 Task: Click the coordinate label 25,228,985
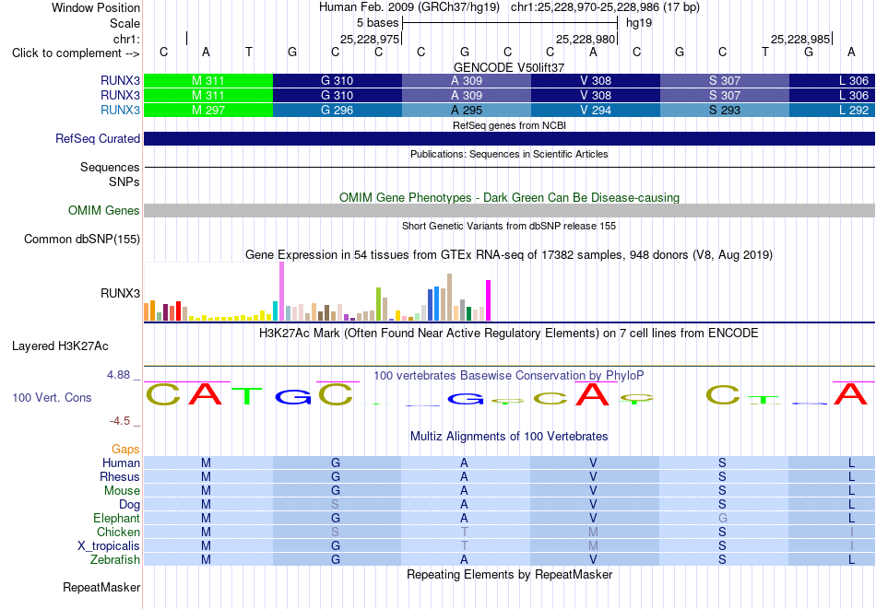pyautogui.click(x=800, y=39)
